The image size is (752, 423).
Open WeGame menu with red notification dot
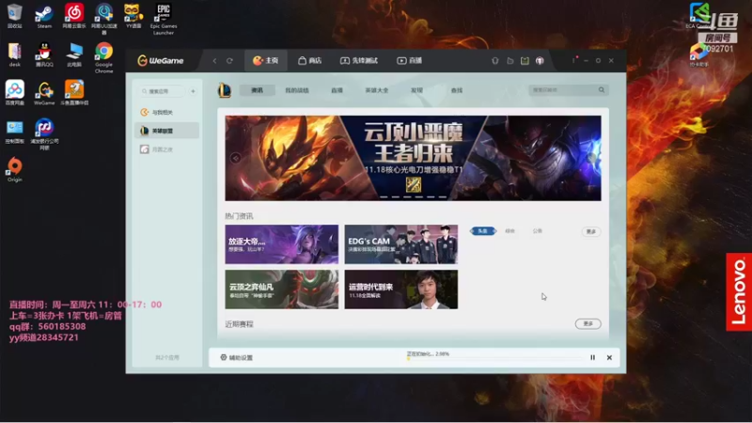[x=574, y=60]
